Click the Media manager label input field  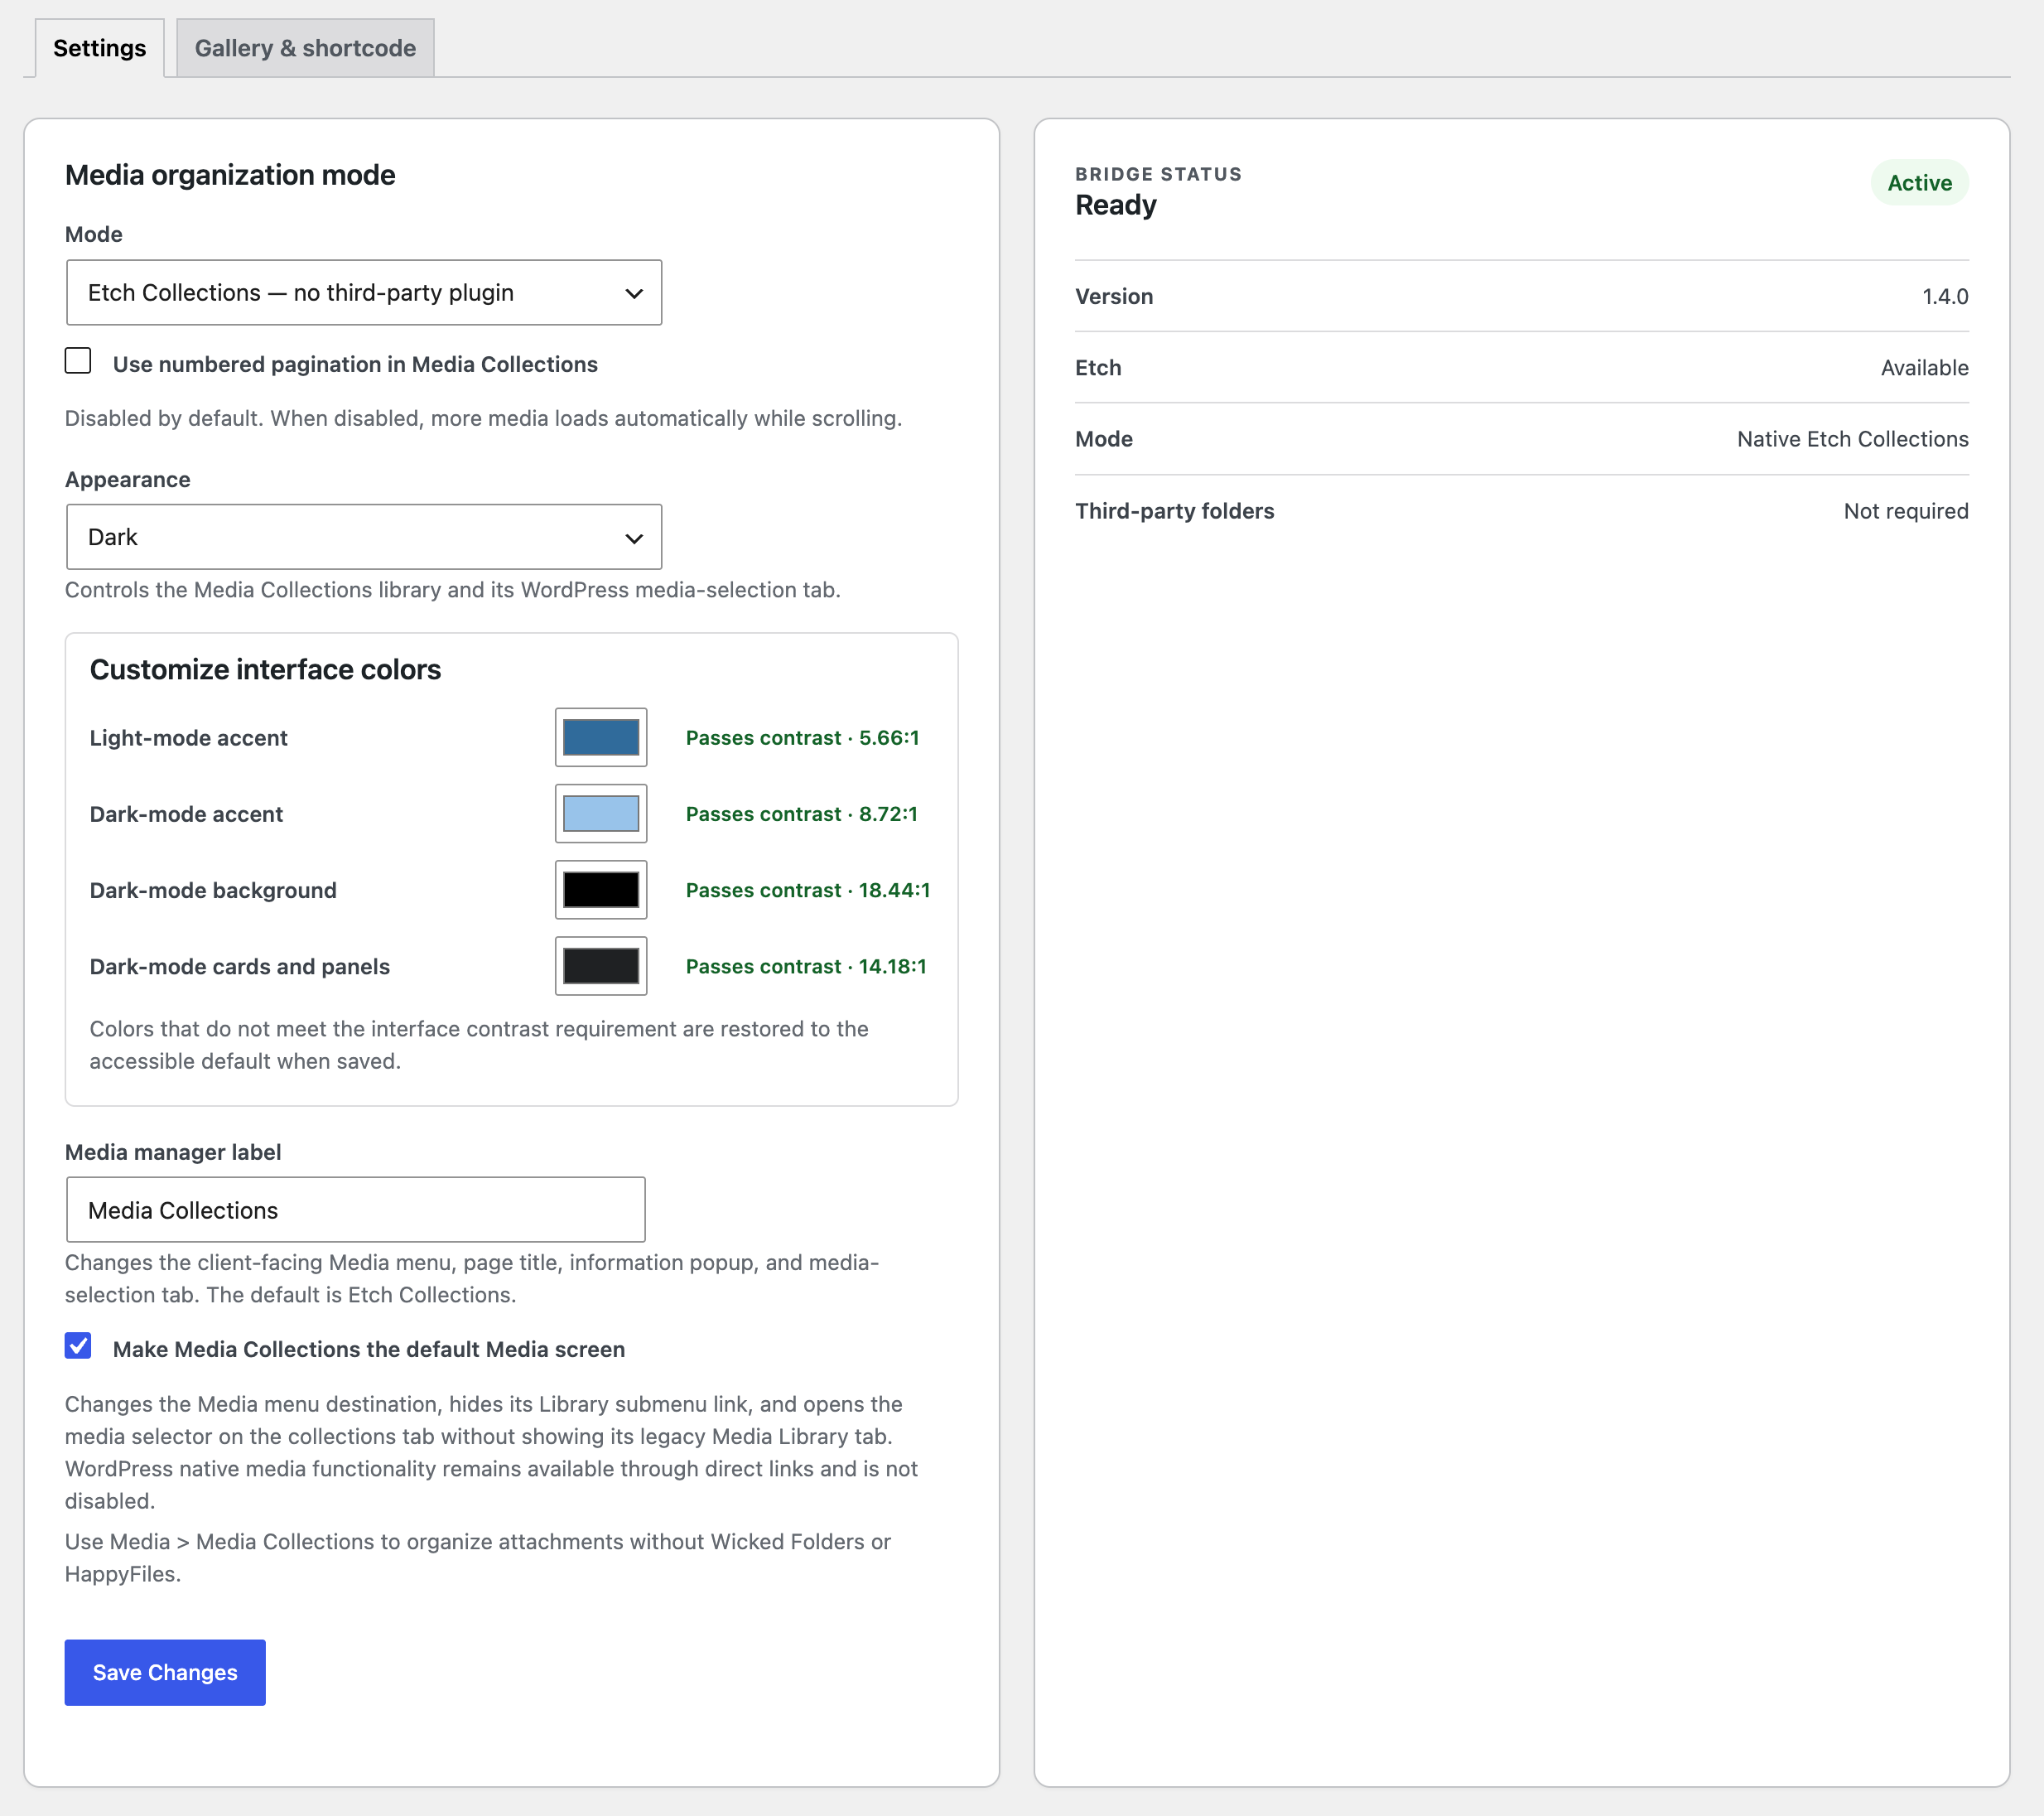pyautogui.click(x=356, y=1210)
